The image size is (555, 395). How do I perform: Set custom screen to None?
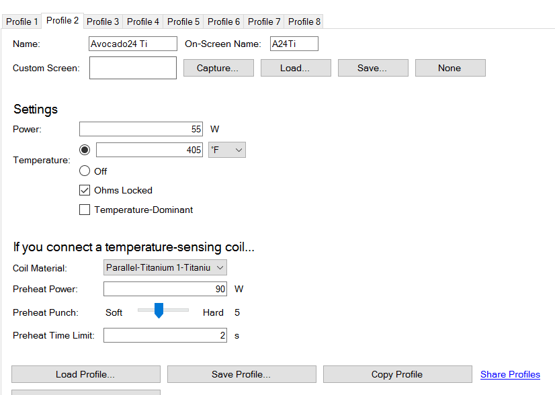pos(450,68)
